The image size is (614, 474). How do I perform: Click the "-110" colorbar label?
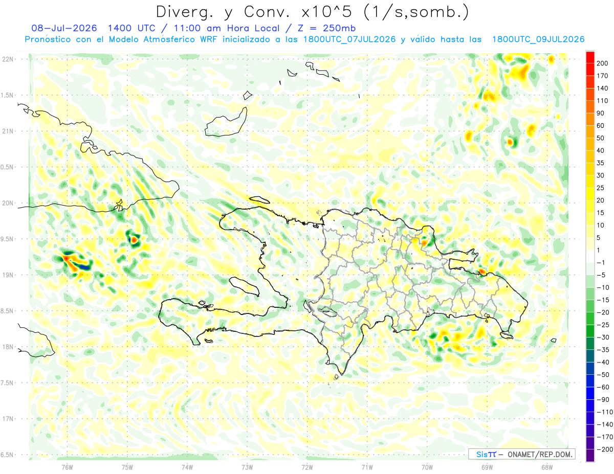coord(605,412)
